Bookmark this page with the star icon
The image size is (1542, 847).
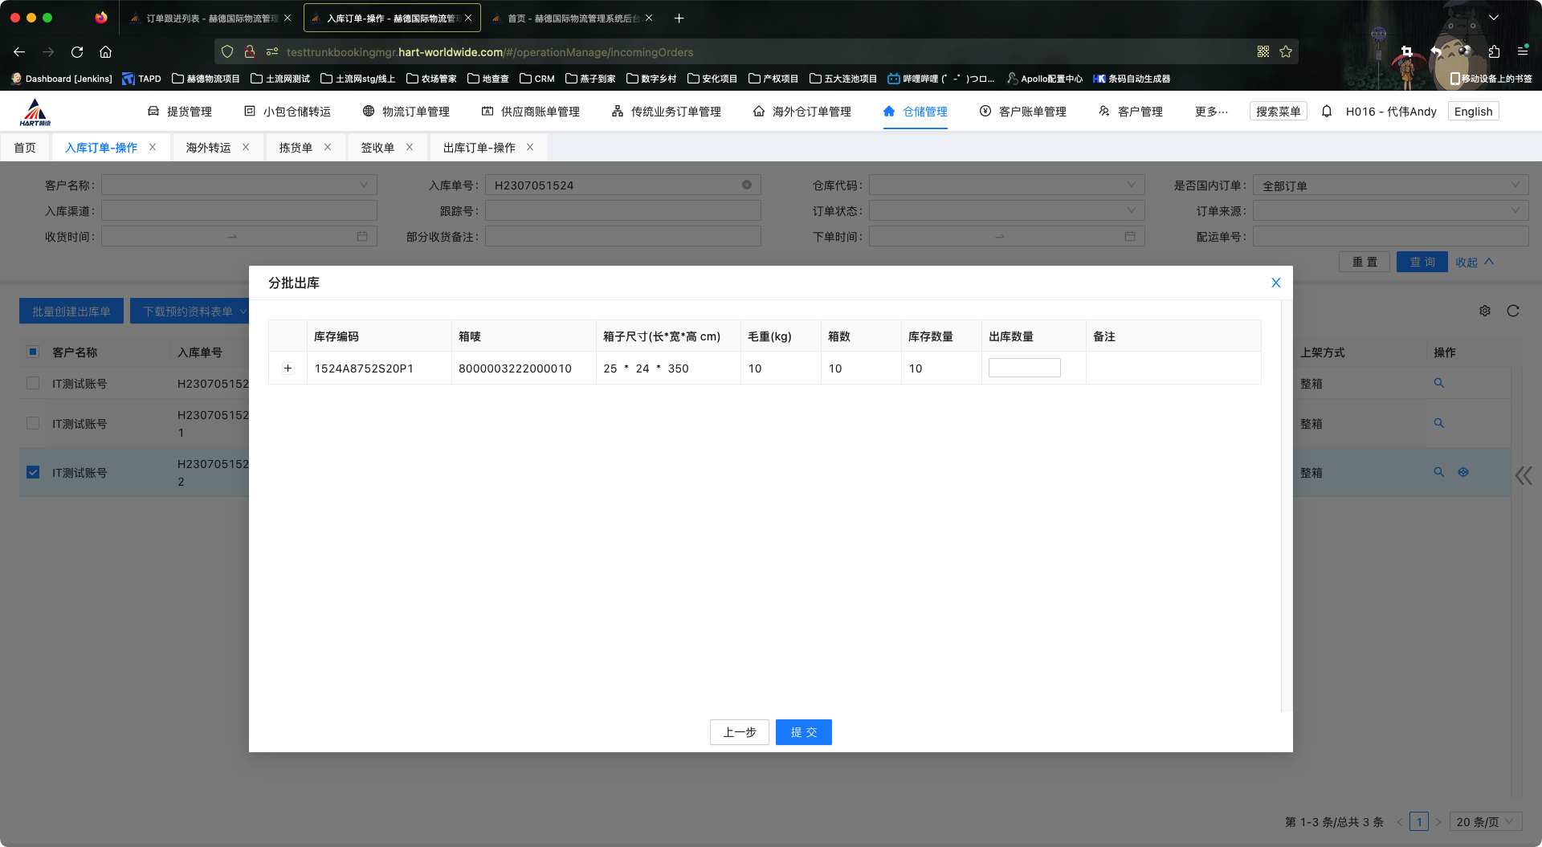[1286, 52]
